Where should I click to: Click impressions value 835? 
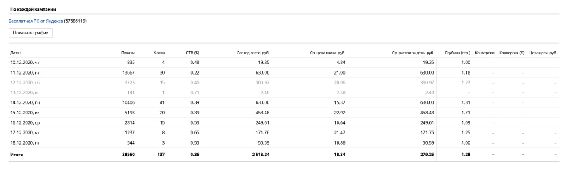pos(131,63)
